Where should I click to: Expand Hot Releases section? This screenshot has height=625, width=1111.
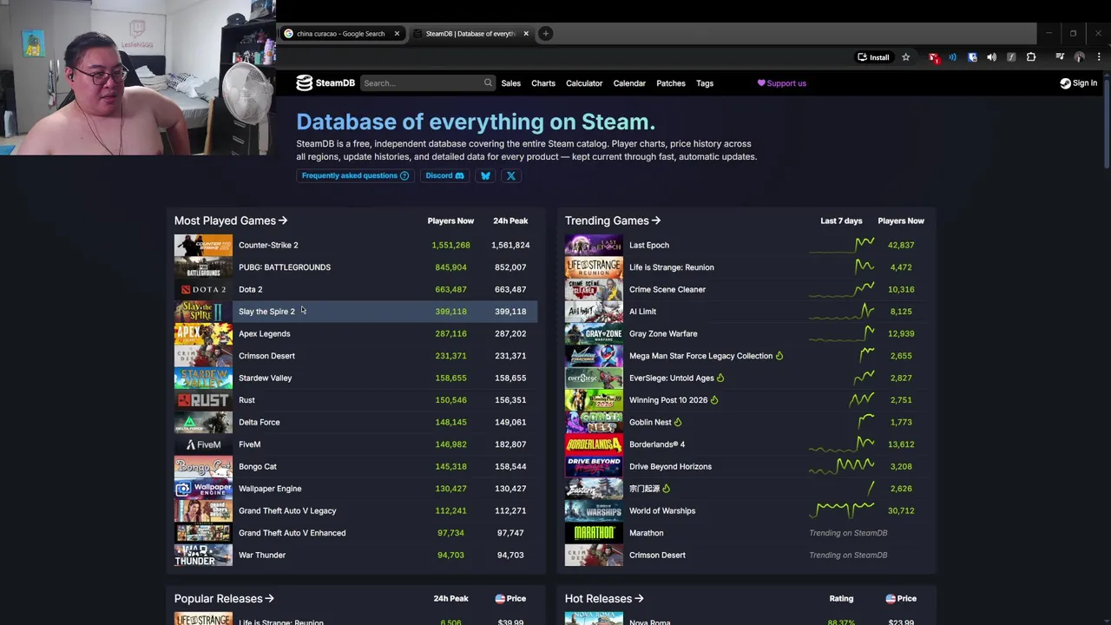(604, 599)
